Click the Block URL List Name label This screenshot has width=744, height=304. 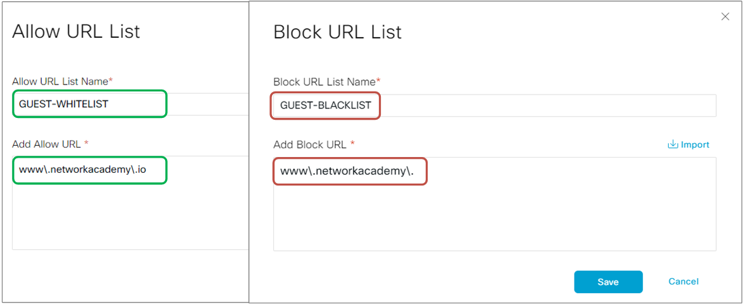coord(324,82)
